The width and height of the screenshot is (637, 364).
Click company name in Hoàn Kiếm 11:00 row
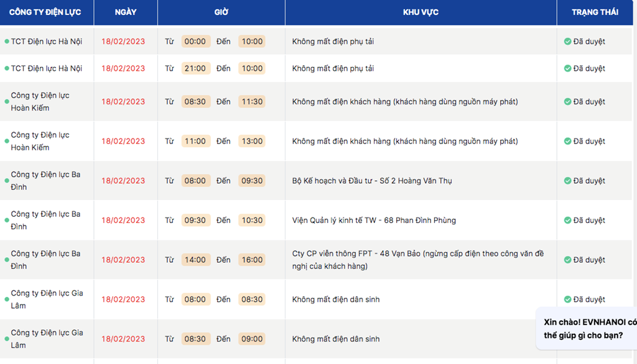pos(40,141)
